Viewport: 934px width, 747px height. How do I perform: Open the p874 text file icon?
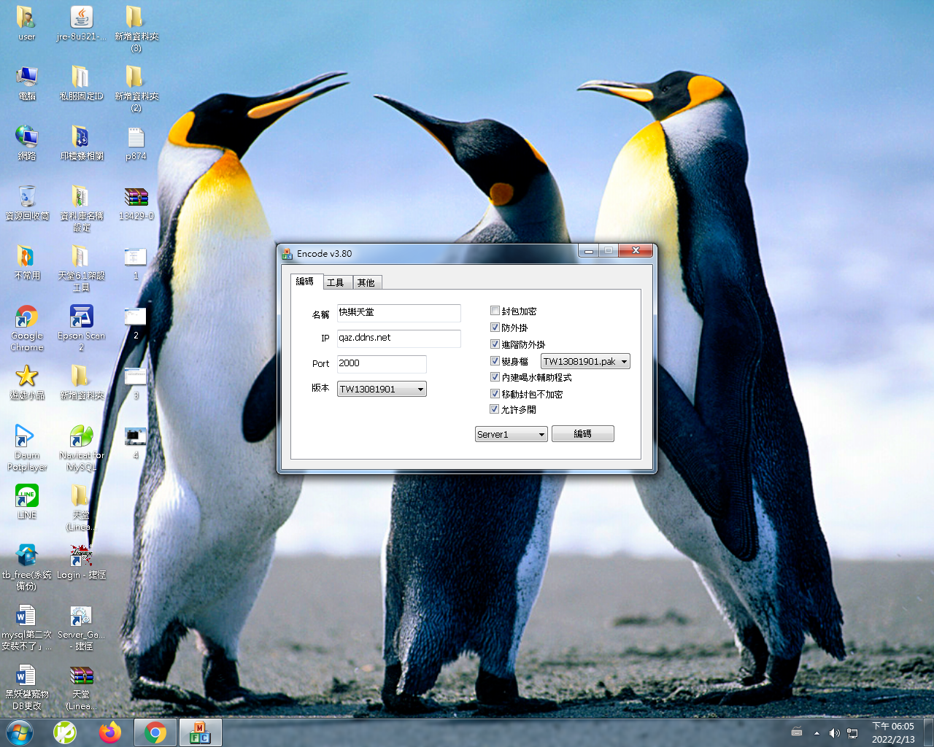tap(136, 142)
